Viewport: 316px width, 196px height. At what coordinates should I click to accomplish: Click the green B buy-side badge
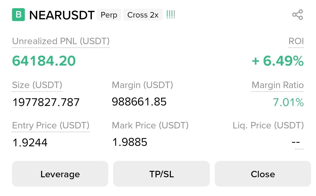[x=18, y=15]
